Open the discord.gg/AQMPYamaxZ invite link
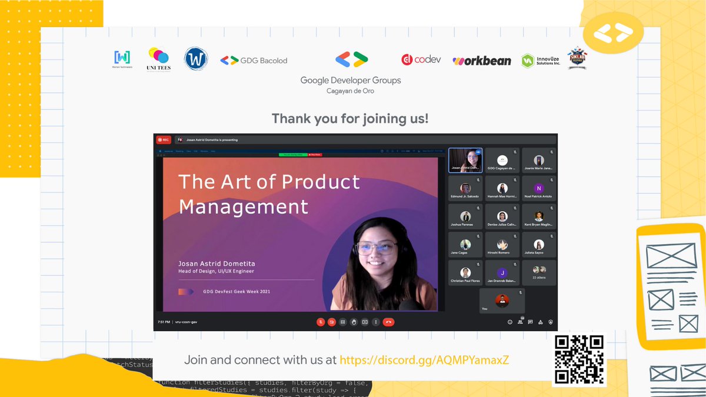 coord(424,360)
